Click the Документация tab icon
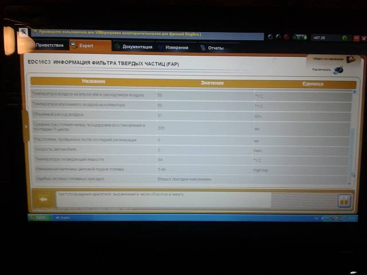Image resolution: width=367 pixels, height=275 pixels. (117, 46)
